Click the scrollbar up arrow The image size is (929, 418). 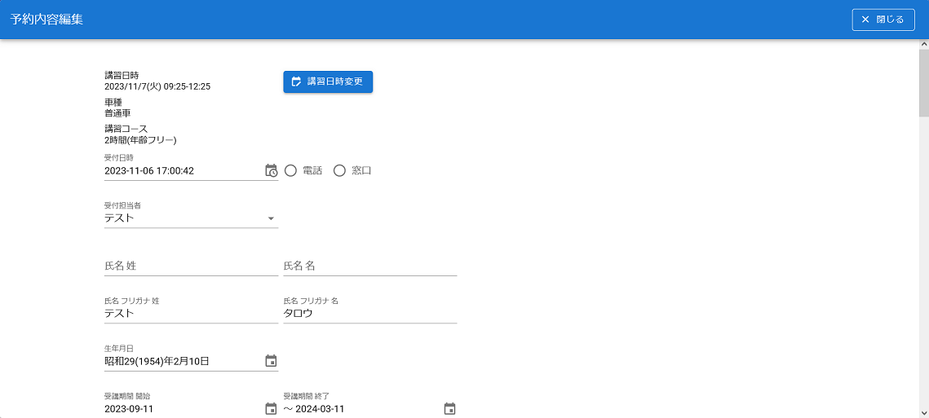(x=923, y=45)
